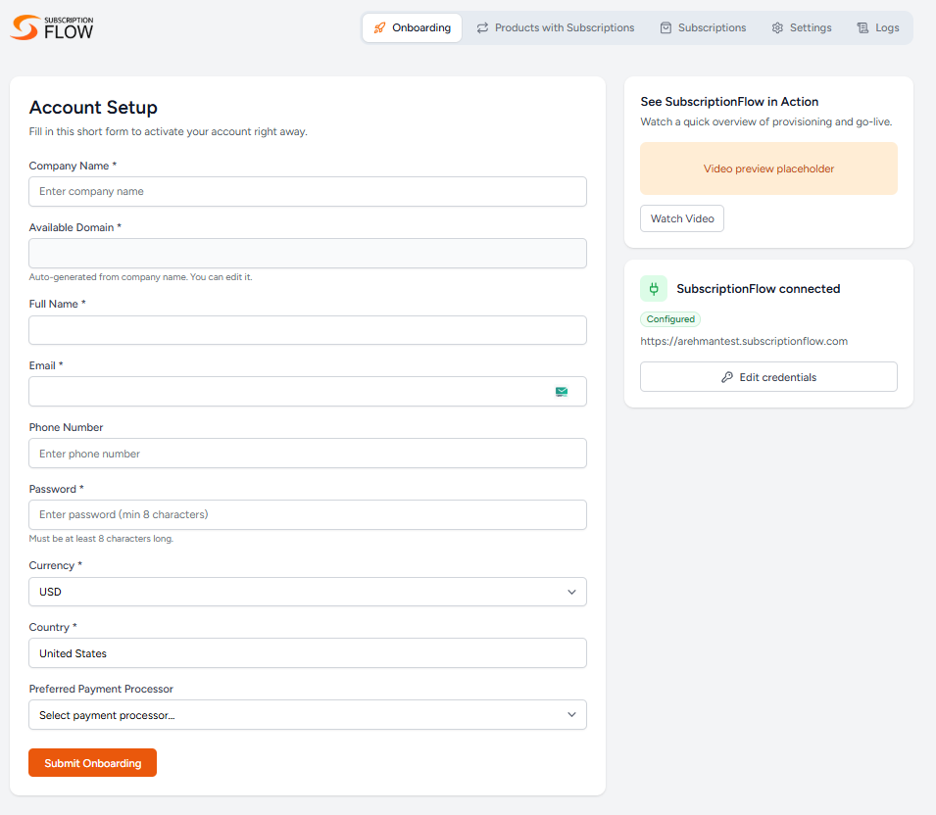The height and width of the screenshot is (815, 936).
Task: Open the Preferred Payment Processor dropdown
Action: click(x=308, y=715)
